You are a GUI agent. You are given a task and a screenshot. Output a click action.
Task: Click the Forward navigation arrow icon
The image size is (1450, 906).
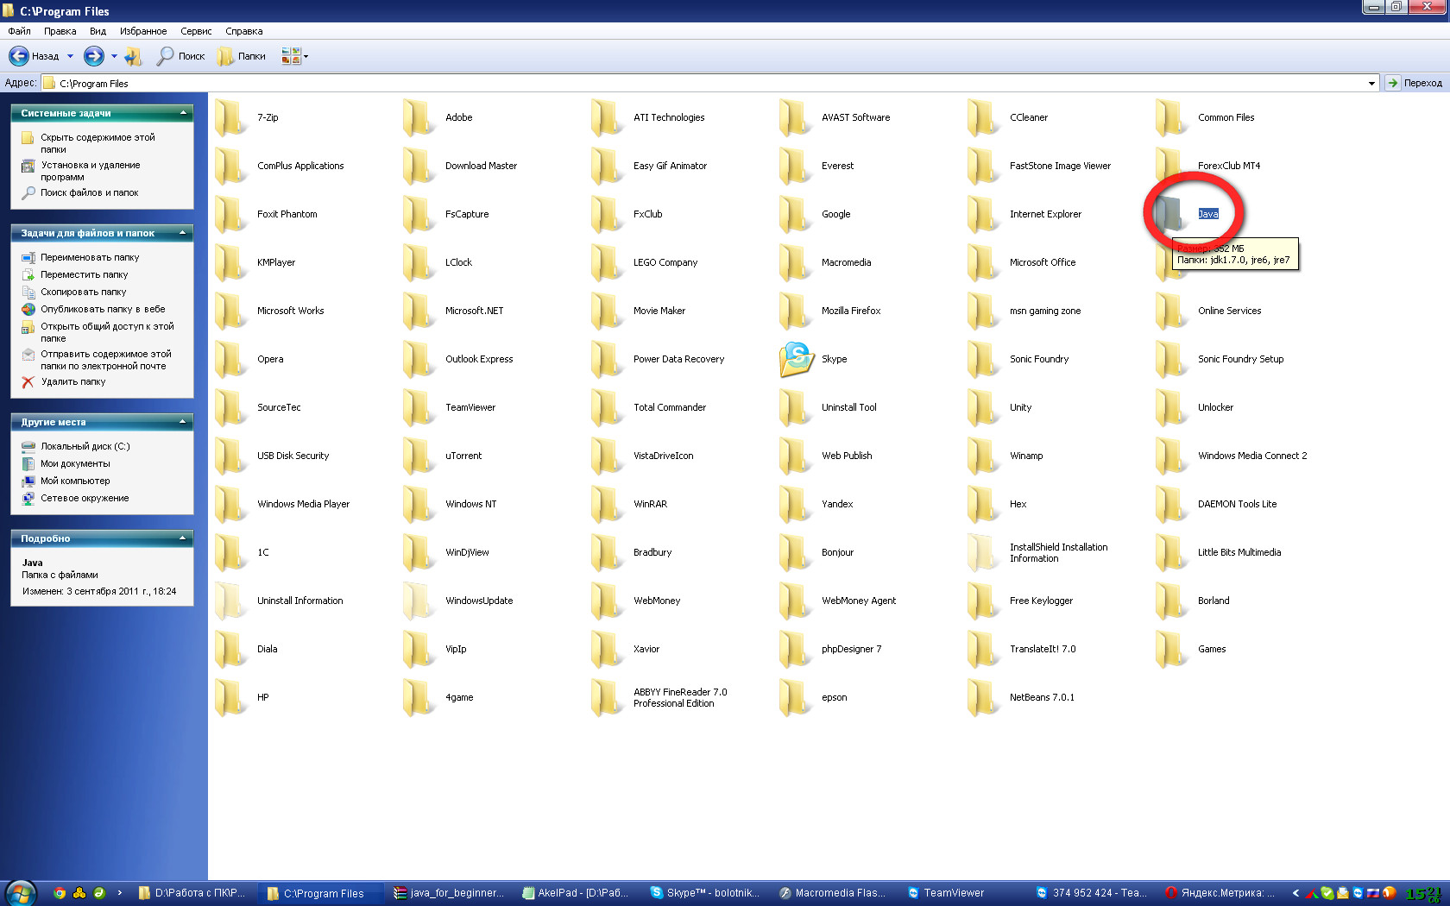coord(93,56)
